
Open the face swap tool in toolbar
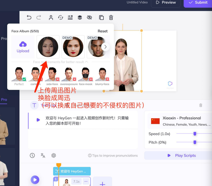click(x=60, y=17)
